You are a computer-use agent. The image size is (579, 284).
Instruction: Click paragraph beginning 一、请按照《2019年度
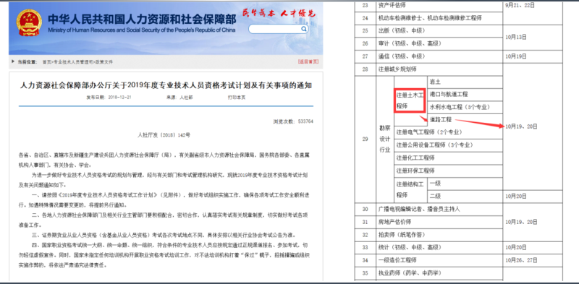(x=164, y=200)
